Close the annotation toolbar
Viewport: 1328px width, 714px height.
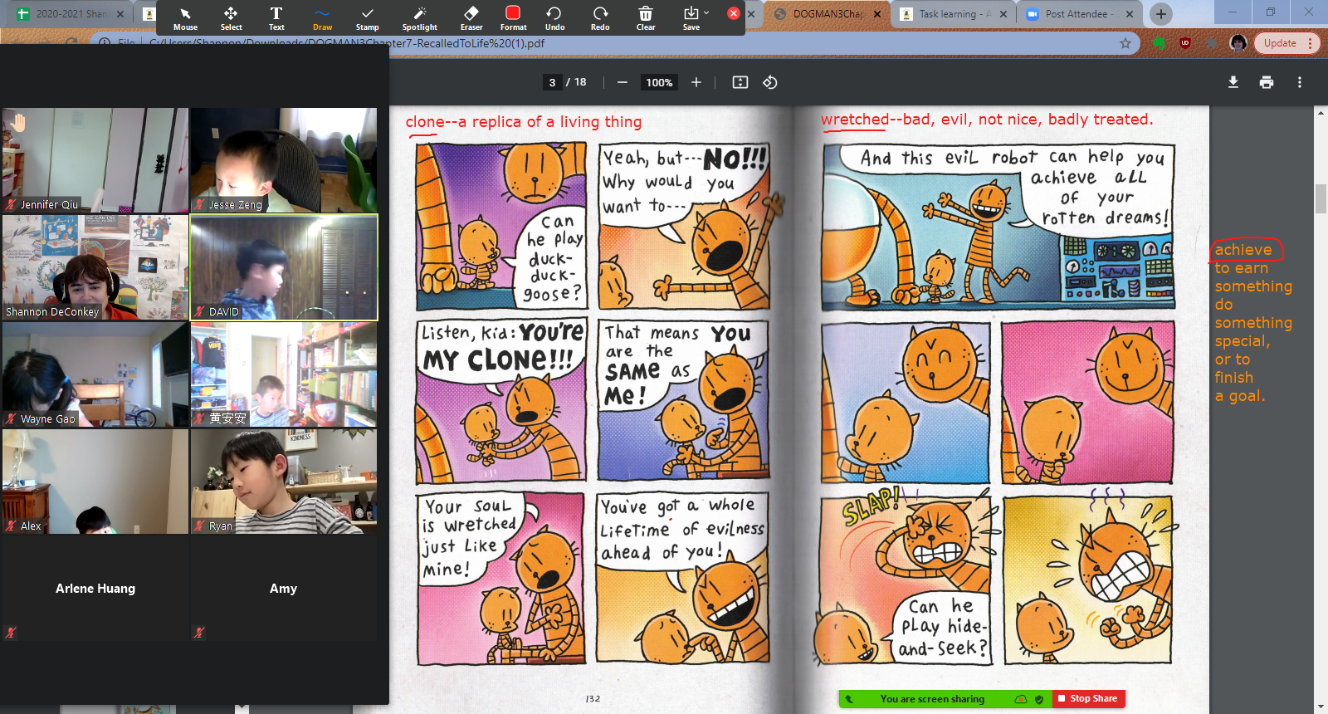pos(733,13)
